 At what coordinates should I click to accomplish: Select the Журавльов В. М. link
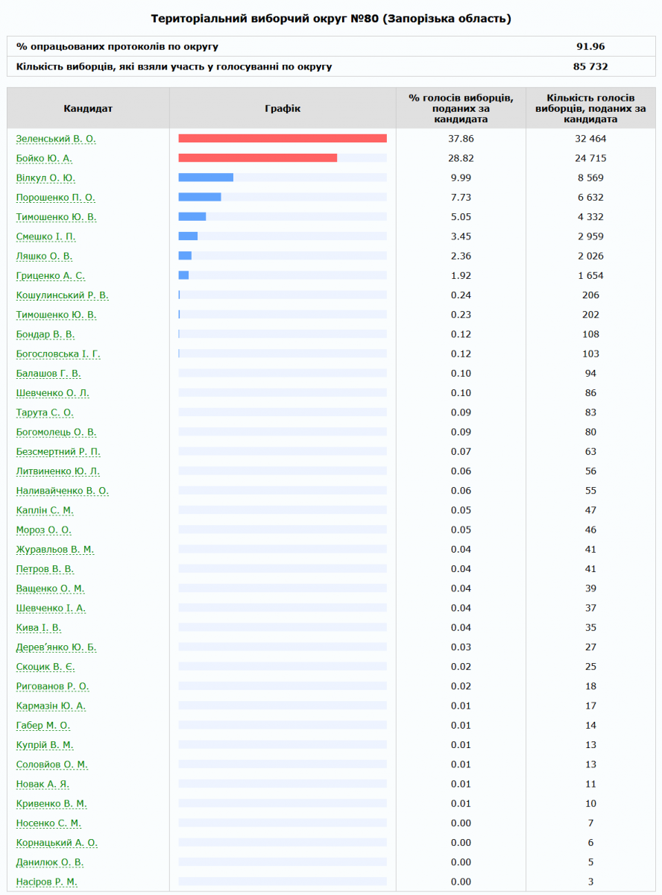pyautogui.click(x=55, y=550)
